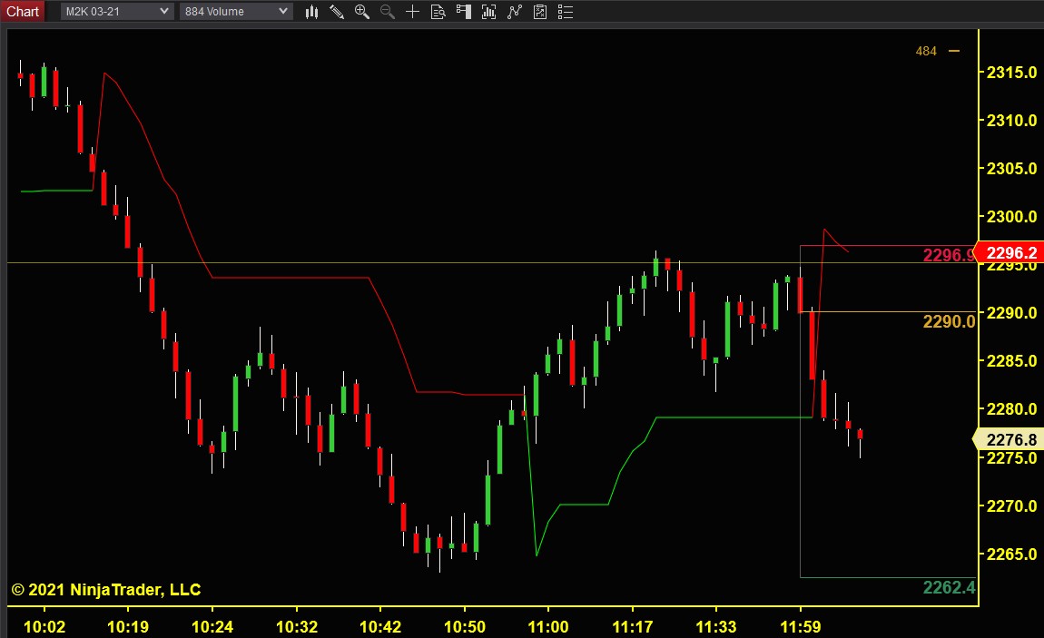
Task: Toggle the Chart Trader icon
Action: (x=463, y=11)
